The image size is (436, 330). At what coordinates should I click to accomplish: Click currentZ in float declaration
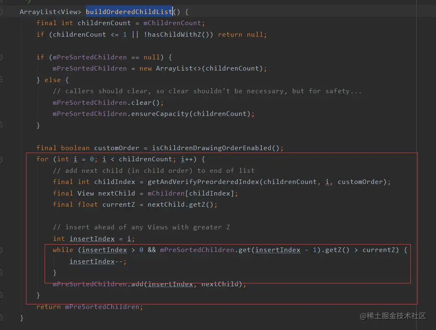point(119,205)
